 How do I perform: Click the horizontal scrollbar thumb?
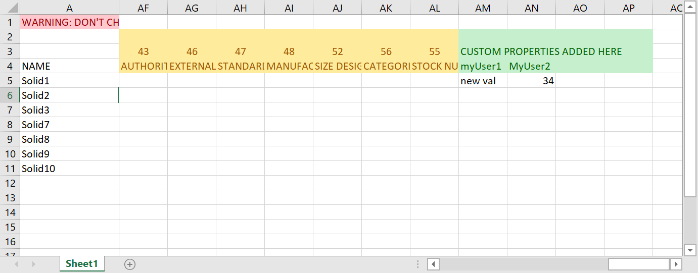click(638, 264)
